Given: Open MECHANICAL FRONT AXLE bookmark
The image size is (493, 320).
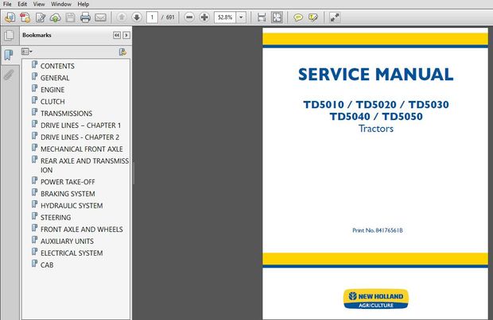Looking at the screenshot, I should point(82,148).
